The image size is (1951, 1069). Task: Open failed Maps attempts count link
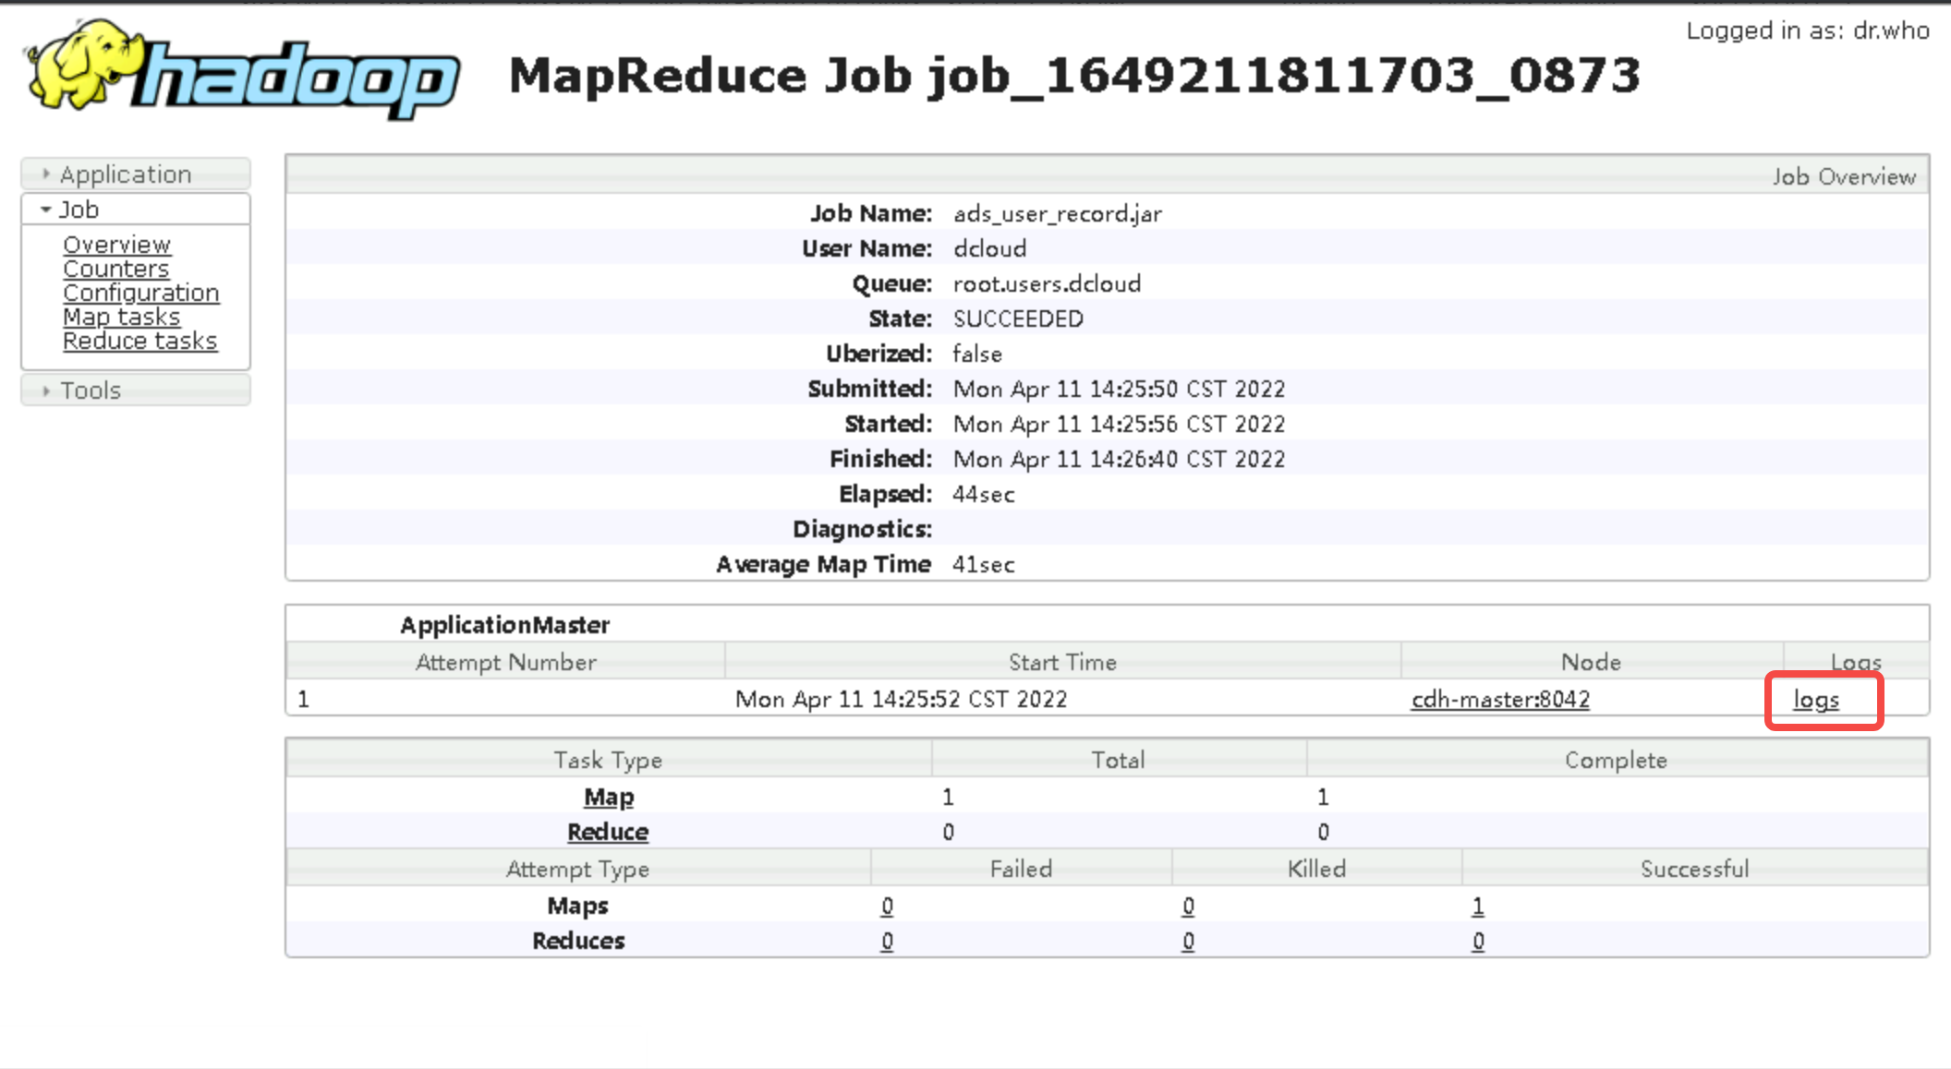point(887,906)
